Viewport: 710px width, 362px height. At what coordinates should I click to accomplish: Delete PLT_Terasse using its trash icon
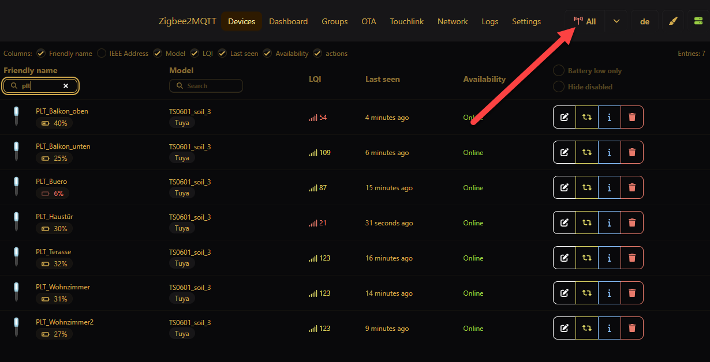tap(632, 258)
